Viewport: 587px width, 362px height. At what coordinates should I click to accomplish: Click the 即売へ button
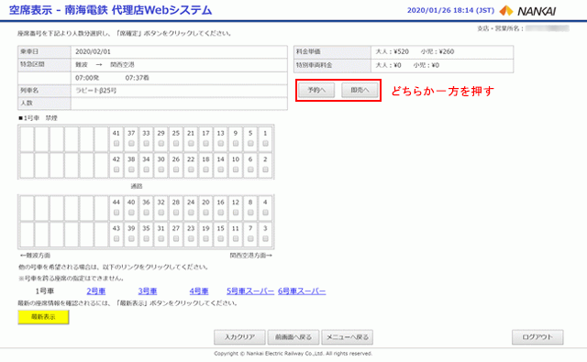click(x=360, y=90)
